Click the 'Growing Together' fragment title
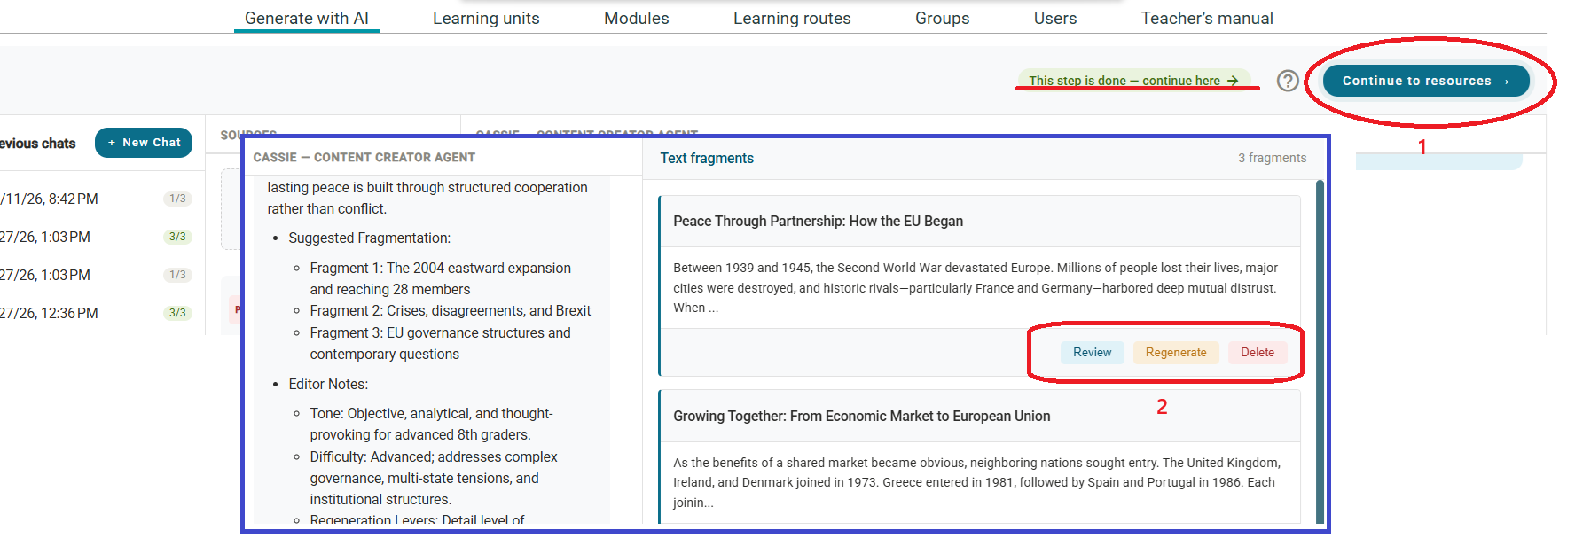The height and width of the screenshot is (554, 1575). point(861,417)
